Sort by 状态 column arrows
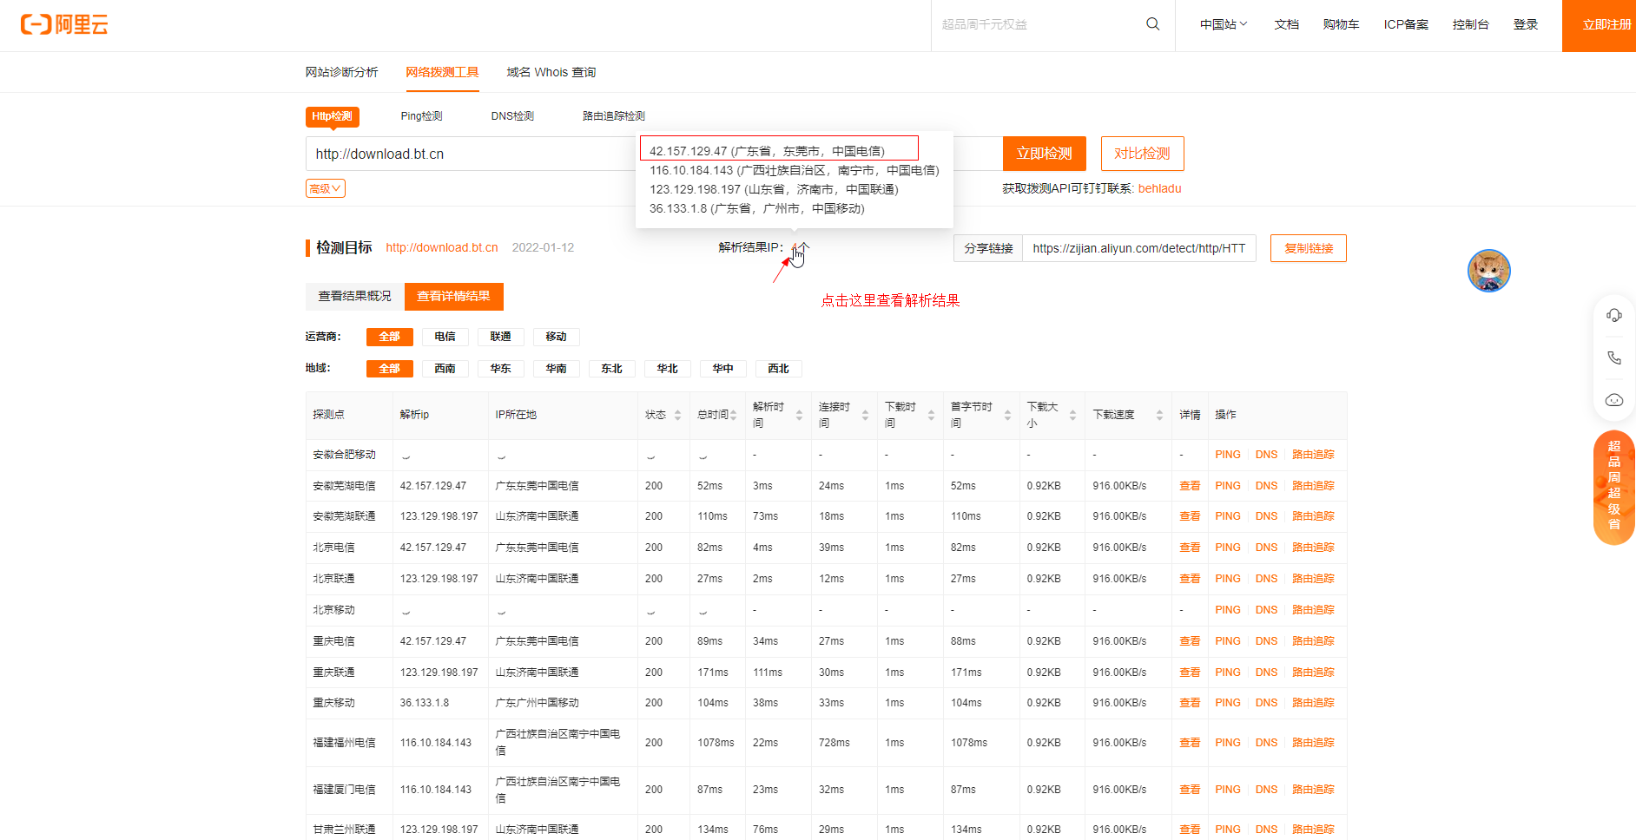 pos(677,415)
